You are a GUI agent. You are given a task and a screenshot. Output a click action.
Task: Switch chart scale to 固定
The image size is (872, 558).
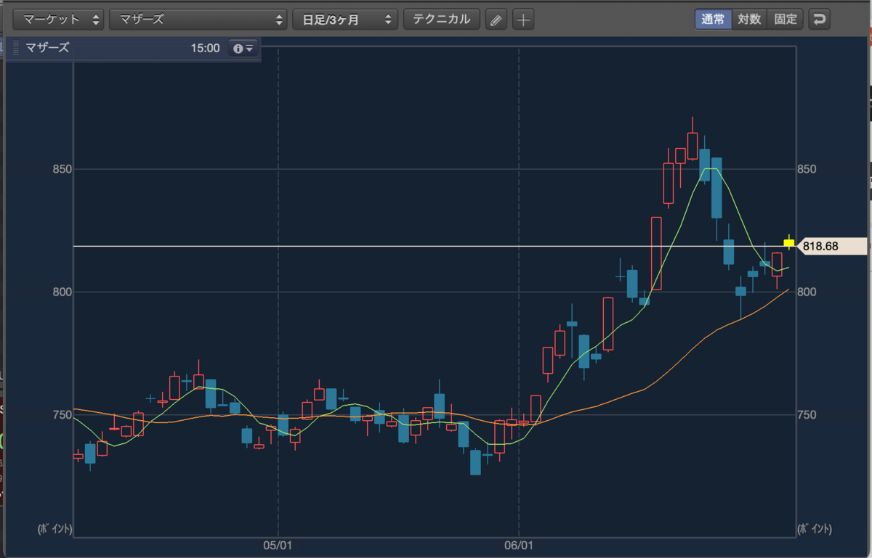[785, 19]
